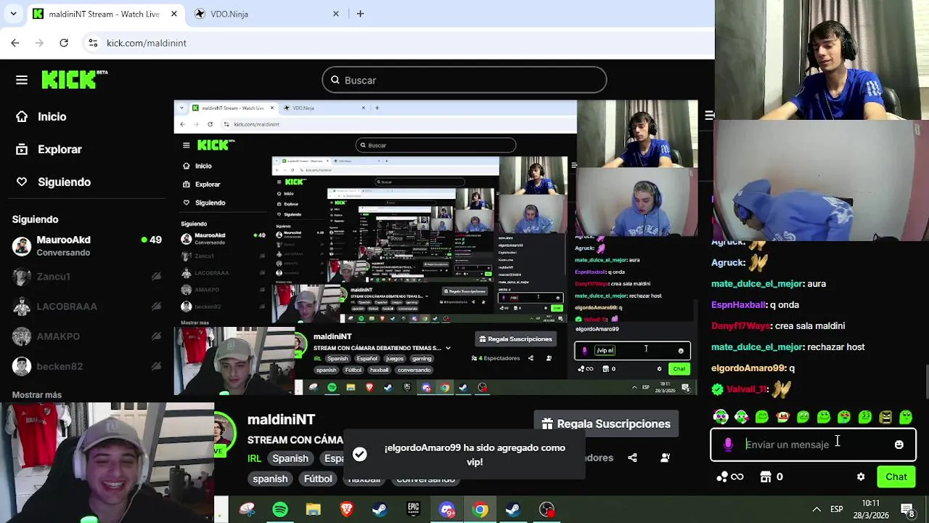The height and width of the screenshot is (523, 929).
Task: Open LACOBRAAA in the followed channels list
Action: (x=87, y=307)
